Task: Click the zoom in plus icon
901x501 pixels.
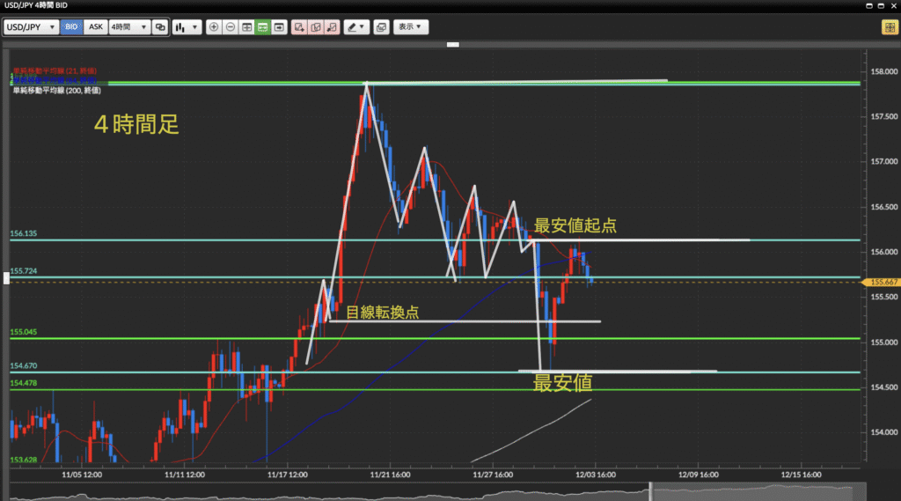Action: [214, 27]
